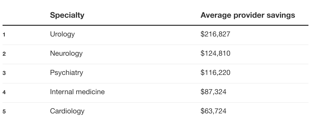Select the Psychiatry specialty cell
The height and width of the screenshot is (124, 311).
pos(67,73)
